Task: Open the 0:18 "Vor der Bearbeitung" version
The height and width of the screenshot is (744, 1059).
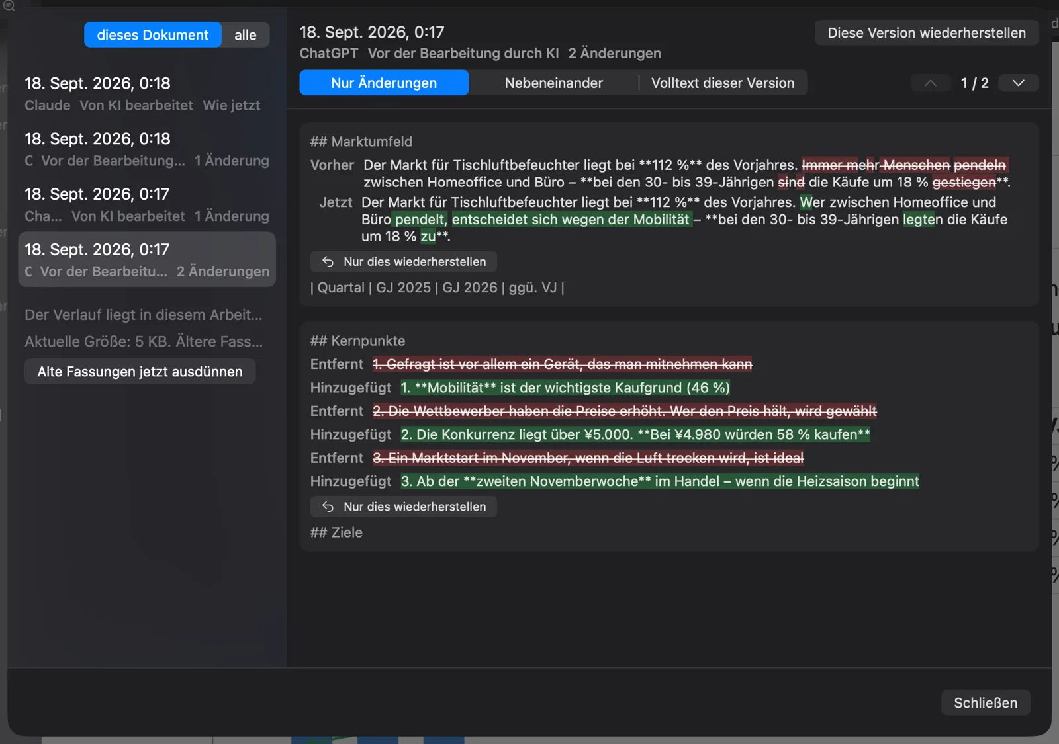Action: point(147,149)
